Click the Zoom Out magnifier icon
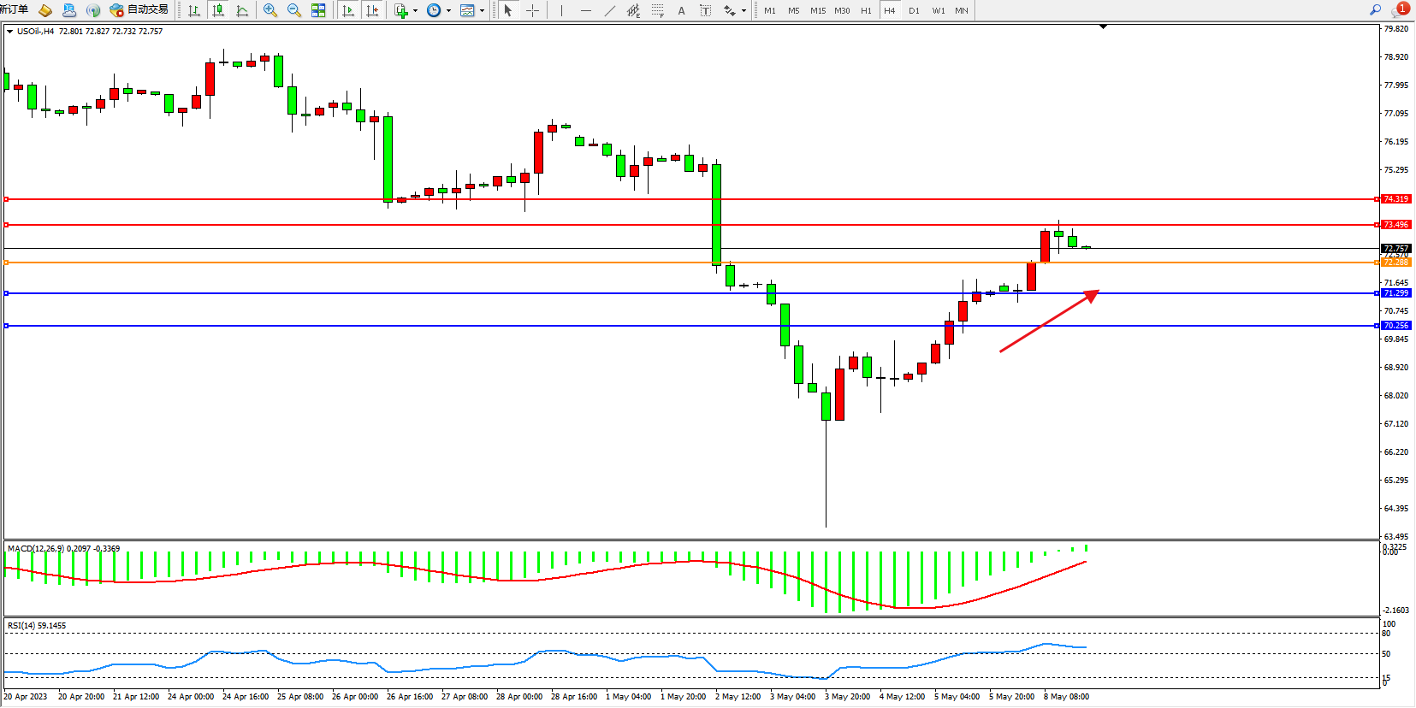The height and width of the screenshot is (708, 1416). [x=294, y=10]
